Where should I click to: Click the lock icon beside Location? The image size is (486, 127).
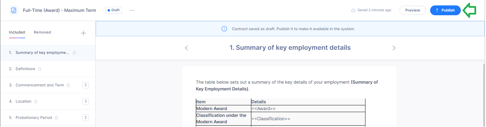[x=36, y=102]
